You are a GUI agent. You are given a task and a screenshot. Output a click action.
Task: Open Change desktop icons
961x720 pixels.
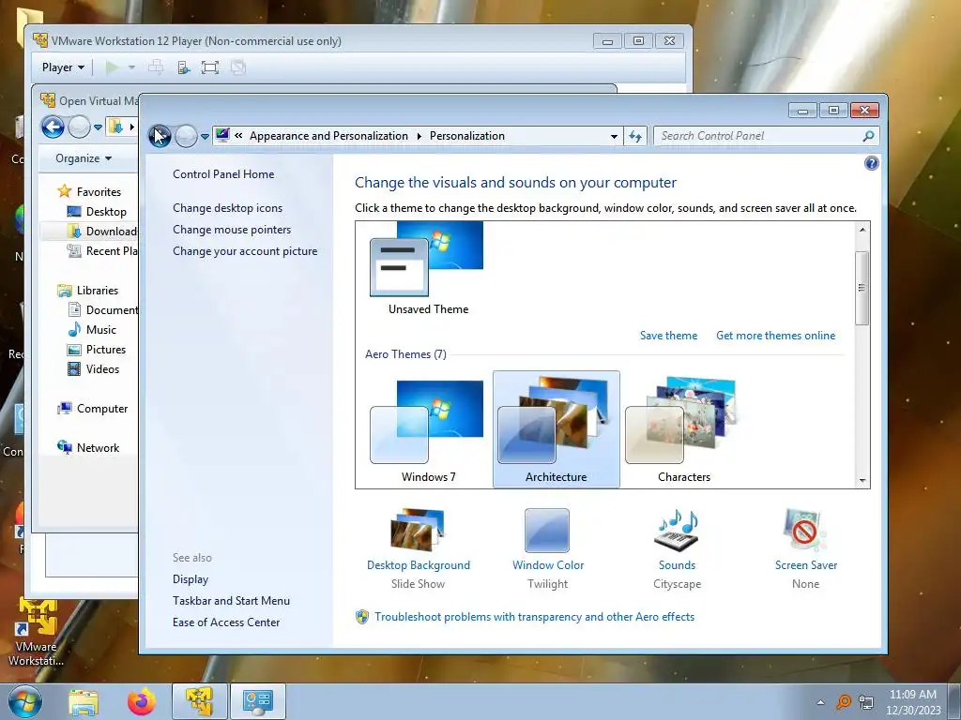pos(227,207)
